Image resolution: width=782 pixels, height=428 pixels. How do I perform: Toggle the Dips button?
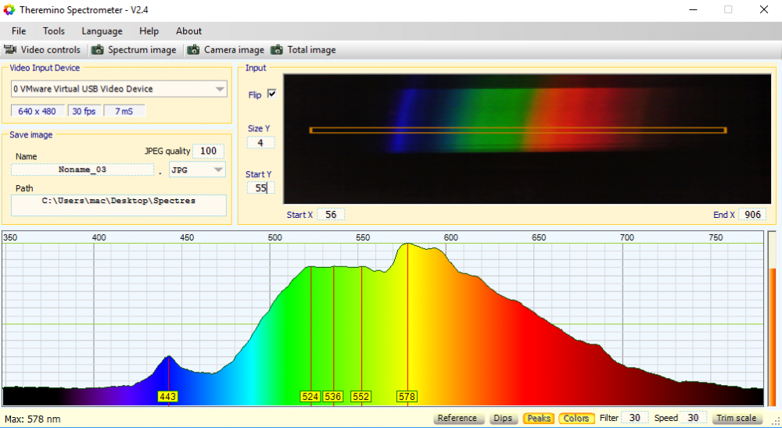click(503, 419)
